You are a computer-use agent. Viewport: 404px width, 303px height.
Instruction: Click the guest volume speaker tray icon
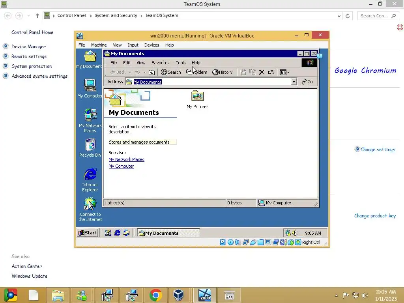(295, 233)
